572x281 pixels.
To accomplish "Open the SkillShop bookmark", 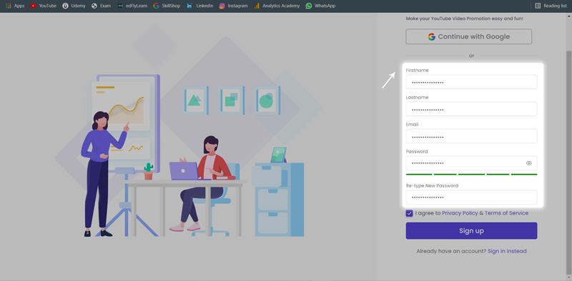I will click(x=167, y=6).
